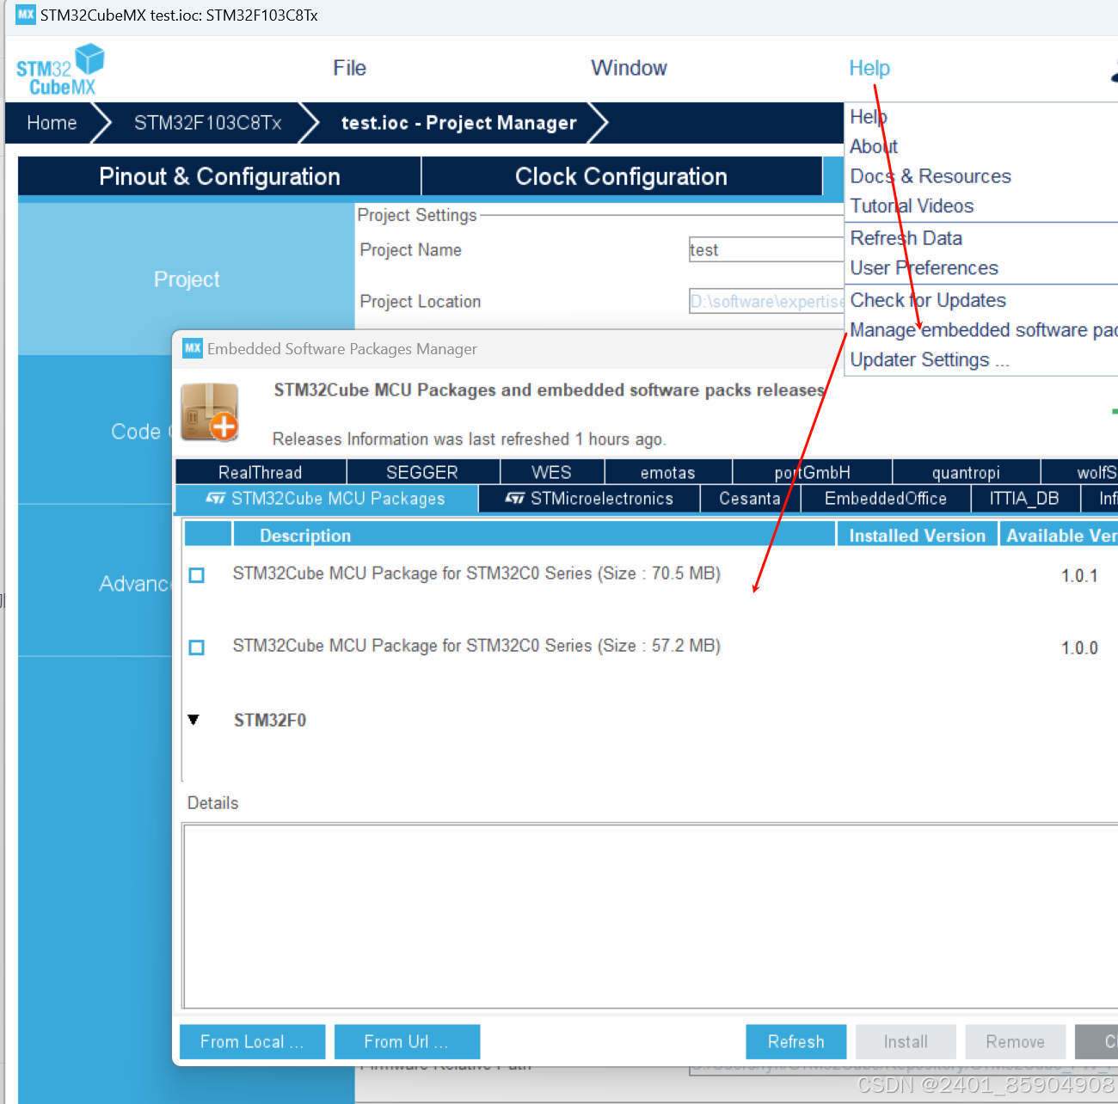Click the STM32CubeMX logo icon
Viewport: 1118px width, 1104px height.
click(60, 70)
